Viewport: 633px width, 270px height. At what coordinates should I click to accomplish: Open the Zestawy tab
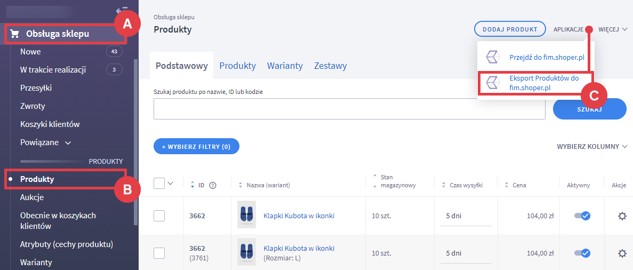330,66
